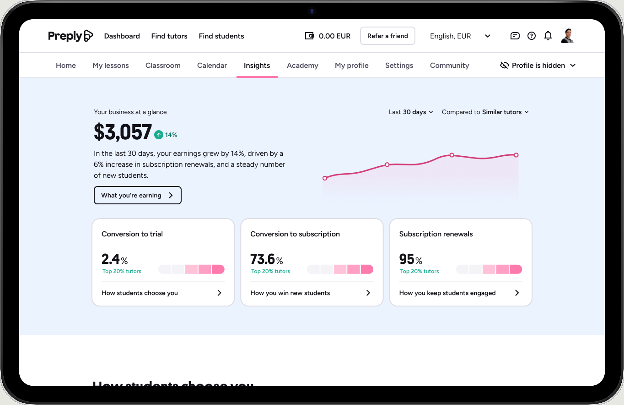Click the last earnings chart data point

point(516,155)
